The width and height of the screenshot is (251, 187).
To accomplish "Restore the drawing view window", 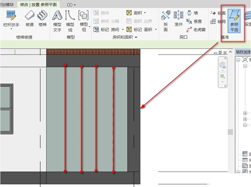I will 220,53.
